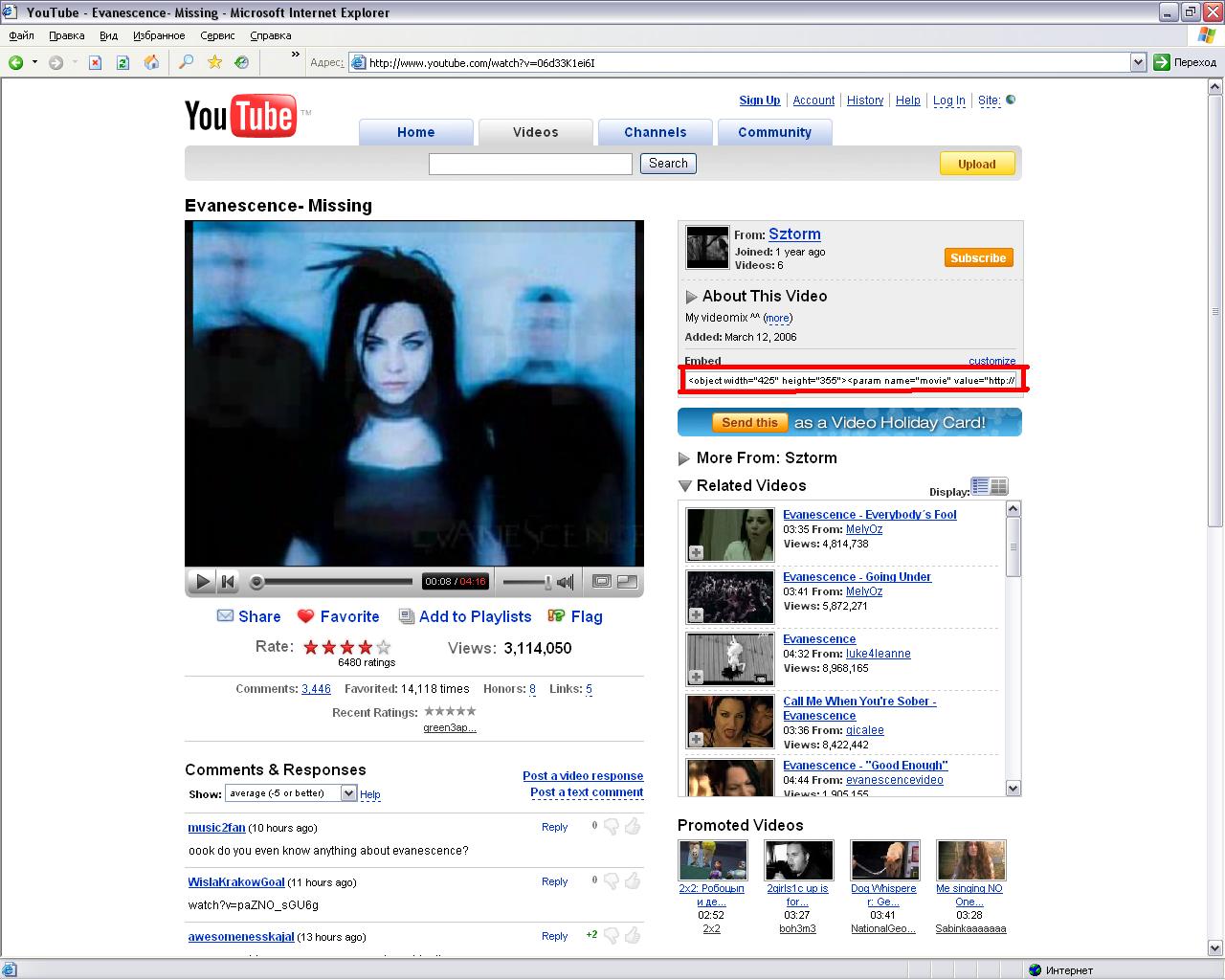Open the Файл menu
This screenshot has height=980, width=1225.
click(22, 35)
